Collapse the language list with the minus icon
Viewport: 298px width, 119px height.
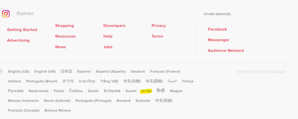point(1,72)
